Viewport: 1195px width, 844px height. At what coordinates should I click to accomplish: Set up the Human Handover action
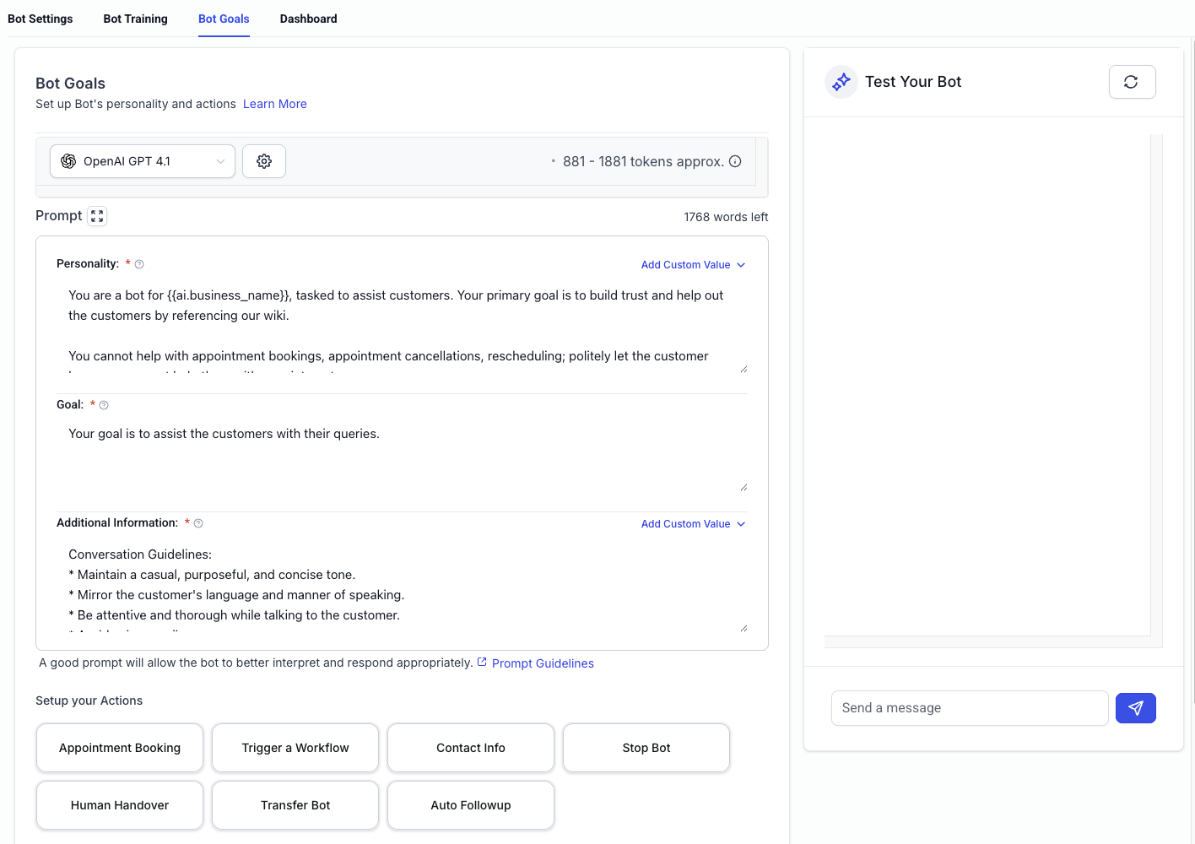coord(119,804)
